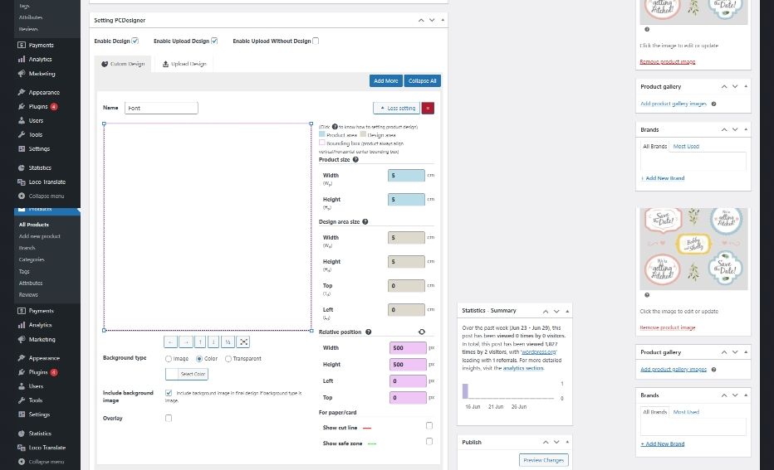774x470 pixels.
Task: Toggle the Statistics Summary panel collapse triangle
Action: 568,311
